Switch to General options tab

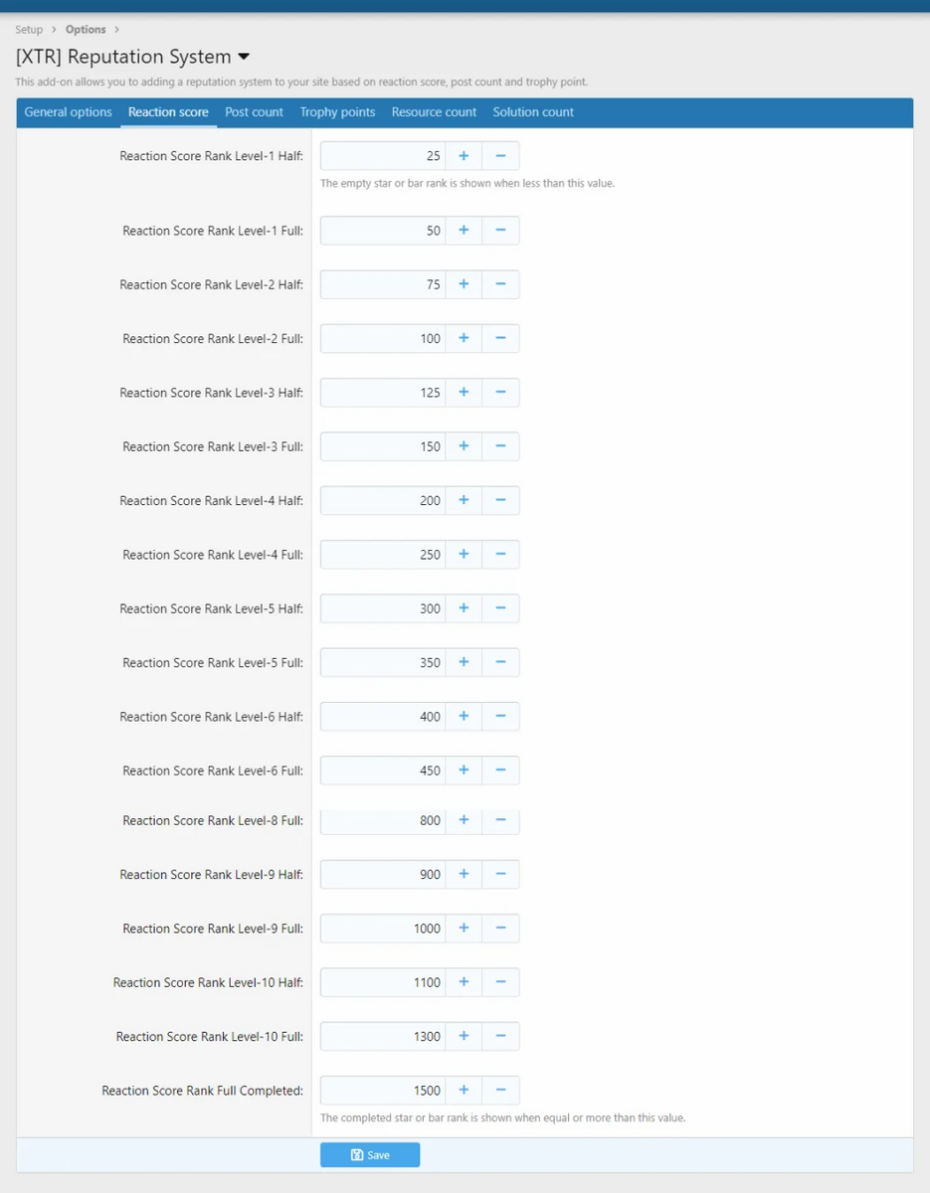(x=68, y=112)
